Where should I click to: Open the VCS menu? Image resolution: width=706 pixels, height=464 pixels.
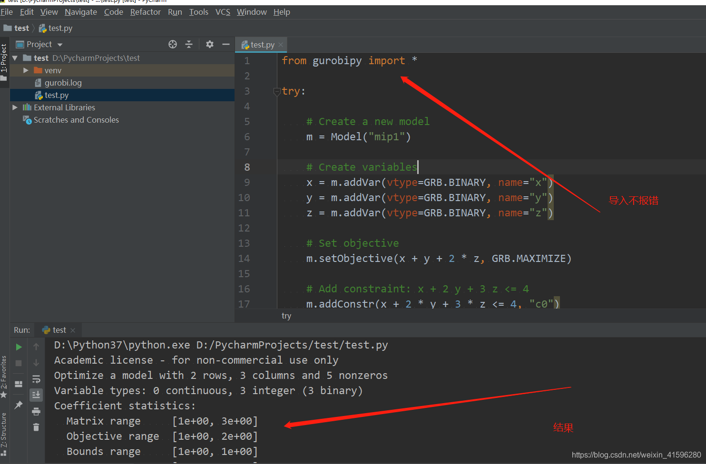point(223,12)
